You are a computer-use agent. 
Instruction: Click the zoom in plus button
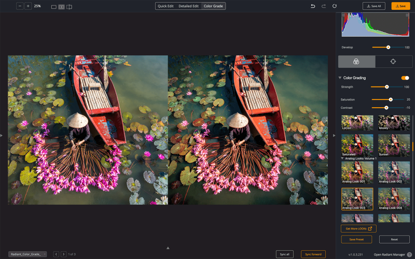point(28,6)
